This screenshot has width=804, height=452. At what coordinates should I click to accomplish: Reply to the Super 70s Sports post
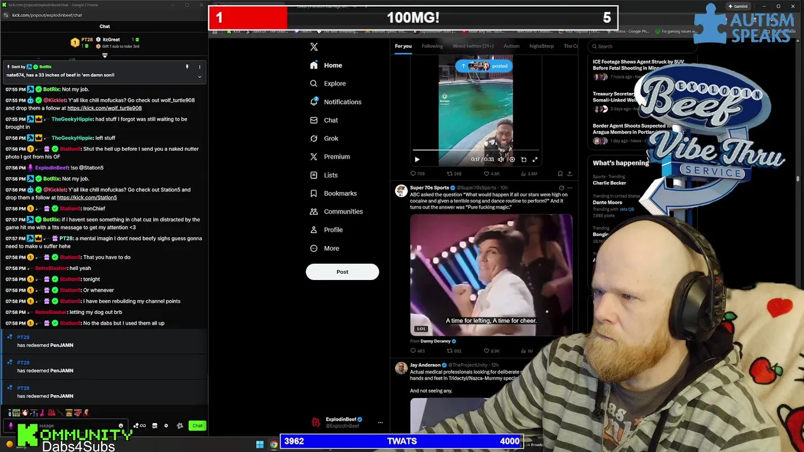(418, 351)
